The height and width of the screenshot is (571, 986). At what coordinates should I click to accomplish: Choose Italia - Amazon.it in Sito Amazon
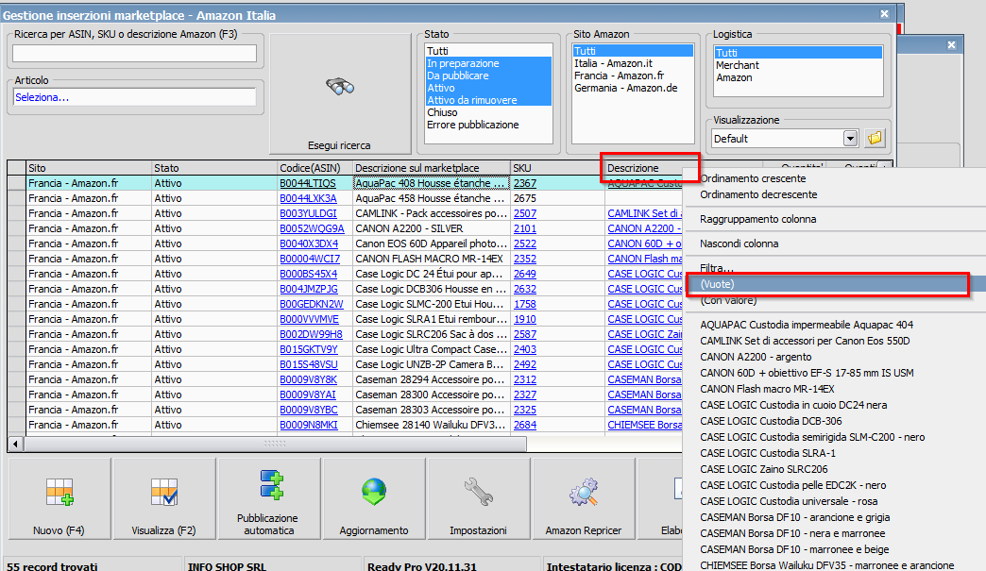pyautogui.click(x=633, y=63)
